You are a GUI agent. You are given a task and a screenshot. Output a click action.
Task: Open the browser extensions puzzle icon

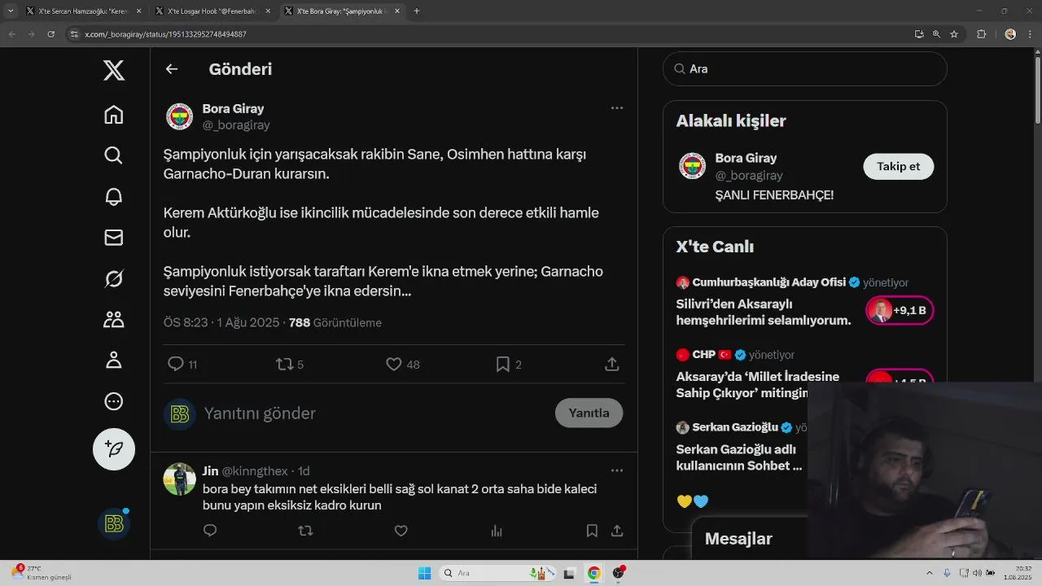coord(981,34)
